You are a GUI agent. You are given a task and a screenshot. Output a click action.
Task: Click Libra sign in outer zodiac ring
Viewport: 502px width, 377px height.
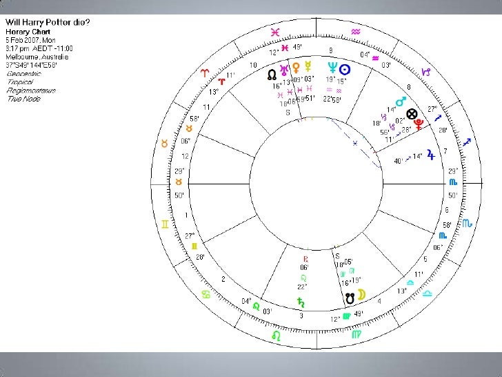[x=428, y=293]
